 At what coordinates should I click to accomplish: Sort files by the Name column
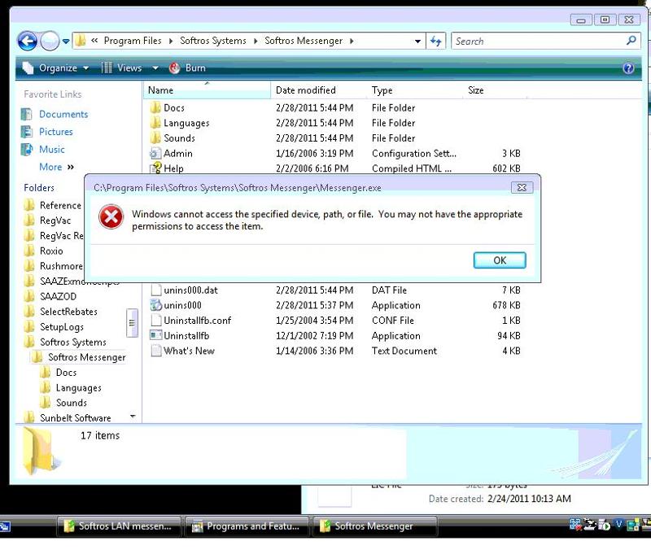(208, 90)
